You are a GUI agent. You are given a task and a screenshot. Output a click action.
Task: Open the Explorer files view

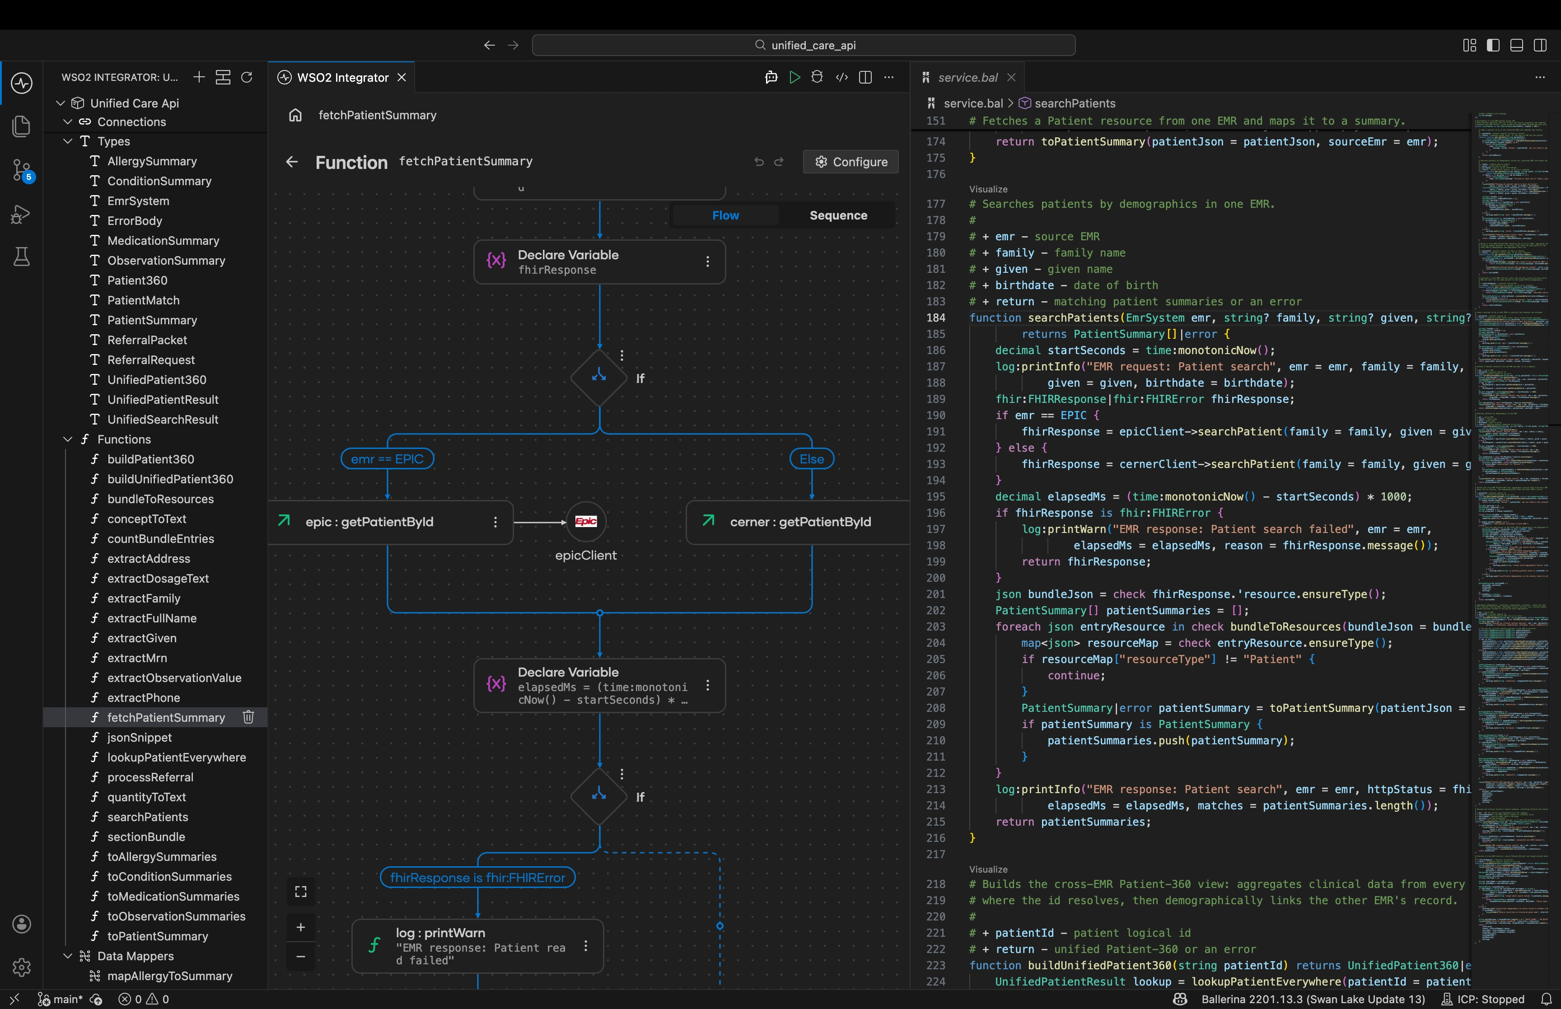(x=22, y=126)
